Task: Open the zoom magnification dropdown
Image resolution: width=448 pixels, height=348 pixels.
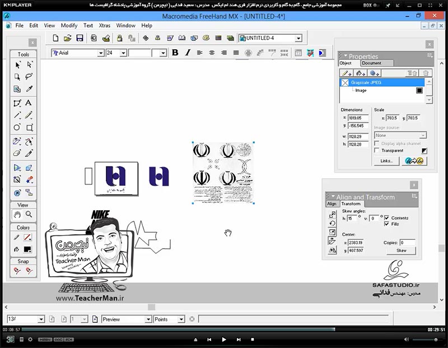Action: click(x=41, y=319)
